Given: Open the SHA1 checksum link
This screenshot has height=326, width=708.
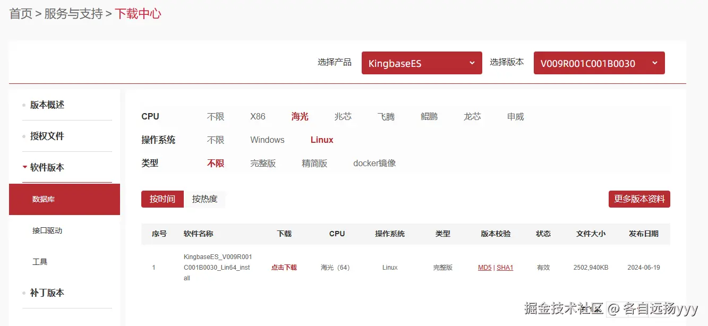Looking at the screenshot, I should coord(505,268).
